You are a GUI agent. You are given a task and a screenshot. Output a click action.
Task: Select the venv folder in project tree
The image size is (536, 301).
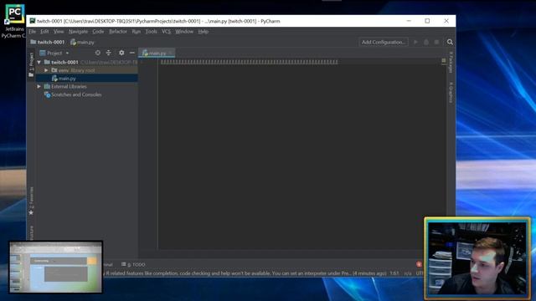pyautogui.click(x=73, y=70)
